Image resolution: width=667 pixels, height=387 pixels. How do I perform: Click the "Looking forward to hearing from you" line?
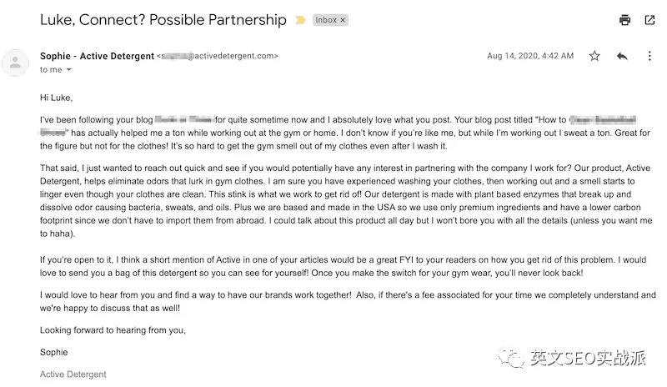tap(113, 330)
